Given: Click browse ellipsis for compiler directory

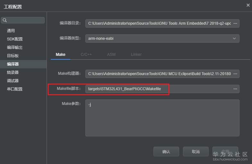Looking at the screenshot, I should coord(235,23).
